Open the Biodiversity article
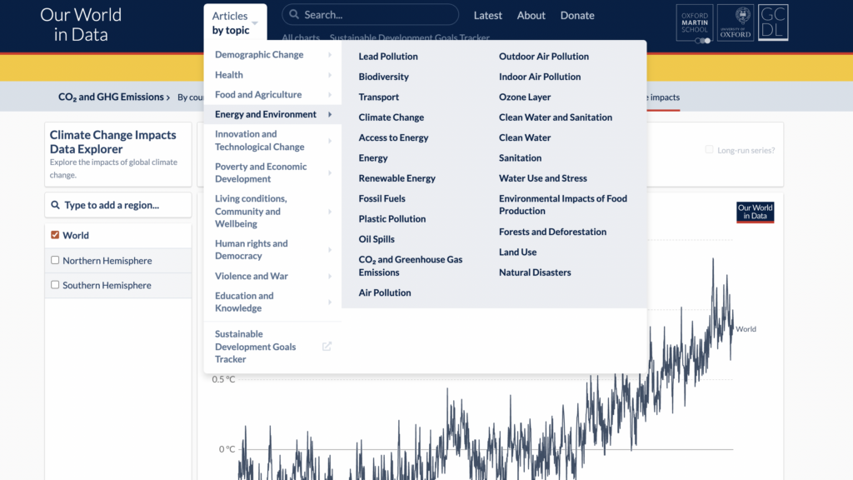Image resolution: width=853 pixels, height=480 pixels. pos(383,77)
